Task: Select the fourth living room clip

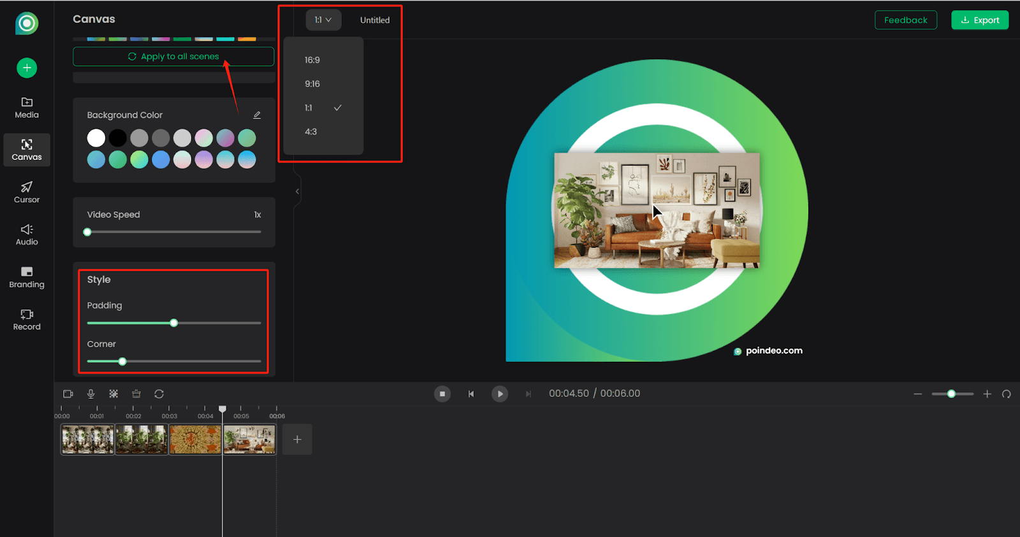Action: point(249,440)
